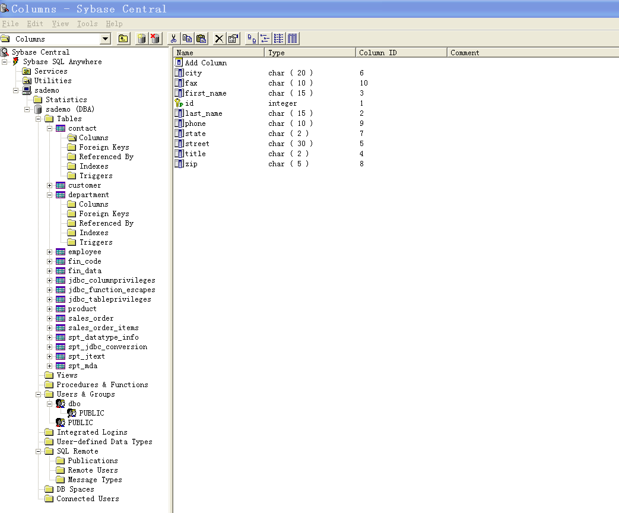
Task: Expand the sales_order table node
Action: 49,318
